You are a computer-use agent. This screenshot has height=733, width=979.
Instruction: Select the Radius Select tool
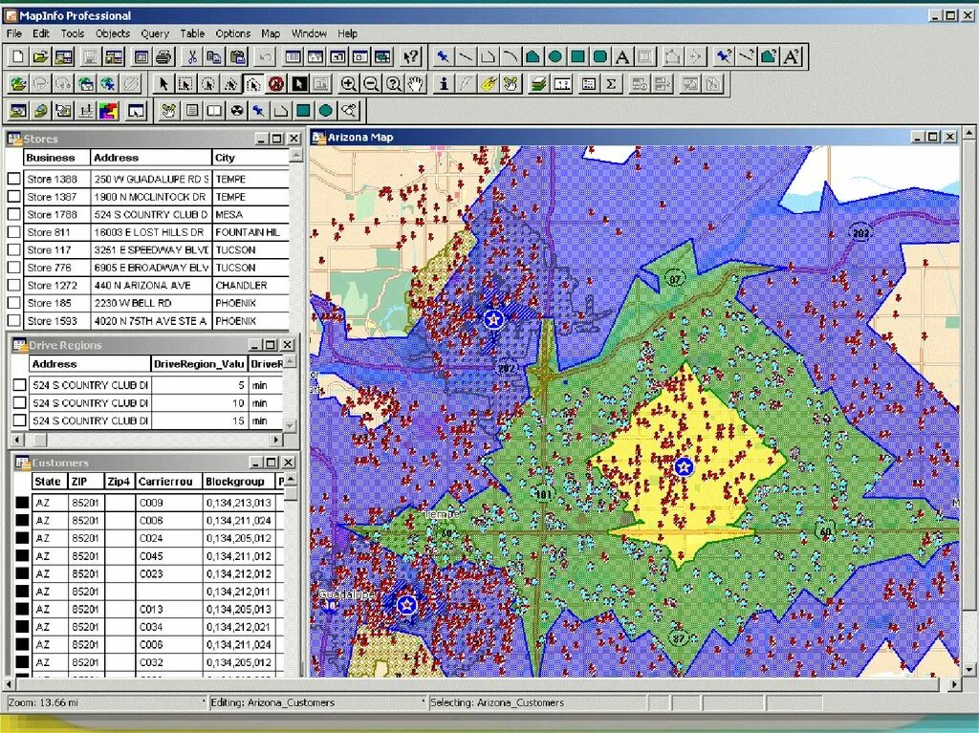pos(207,84)
